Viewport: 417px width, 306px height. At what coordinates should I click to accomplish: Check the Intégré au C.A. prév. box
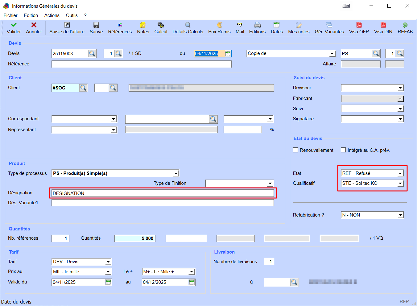tap(343, 150)
